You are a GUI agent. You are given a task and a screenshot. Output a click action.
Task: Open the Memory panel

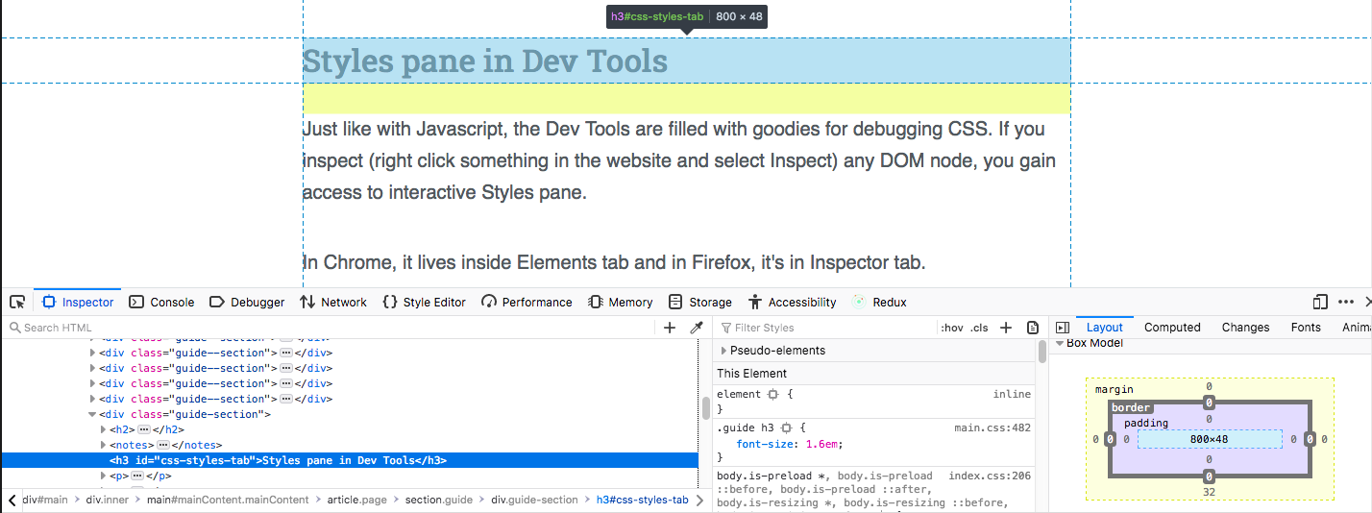[x=621, y=302]
